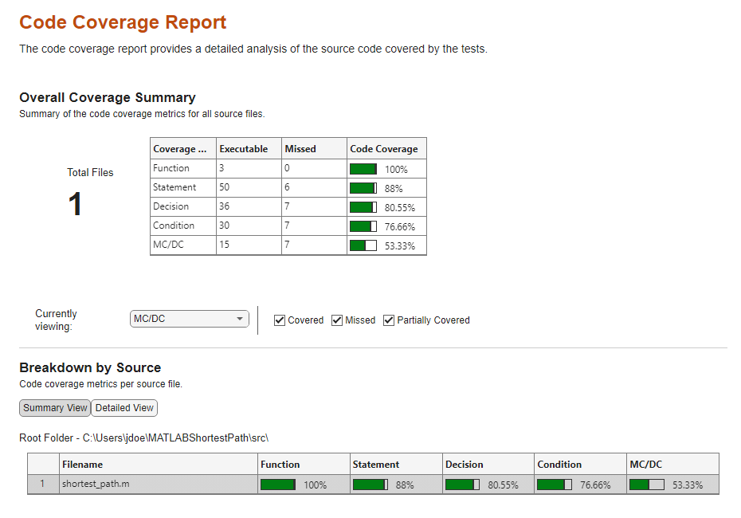Click the Function missed value 0

coord(287,168)
